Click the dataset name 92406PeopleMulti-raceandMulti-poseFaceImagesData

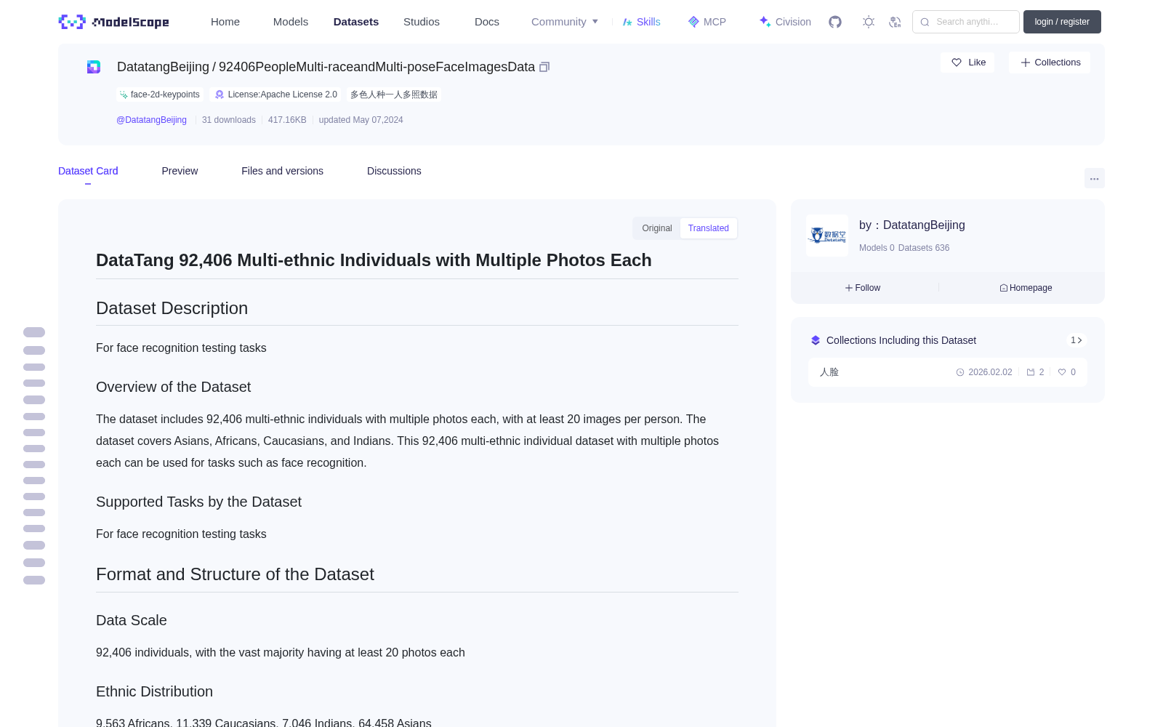pyautogui.click(x=377, y=67)
